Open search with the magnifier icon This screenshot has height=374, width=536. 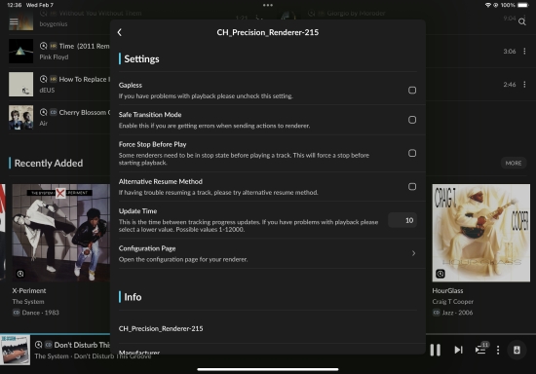pos(522,21)
